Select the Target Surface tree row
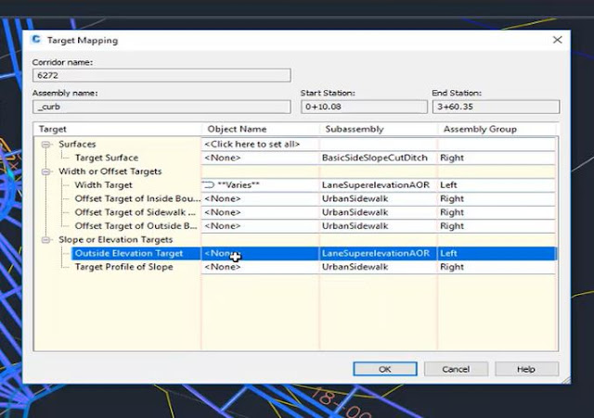The width and height of the screenshot is (594, 418). pyautogui.click(x=107, y=158)
